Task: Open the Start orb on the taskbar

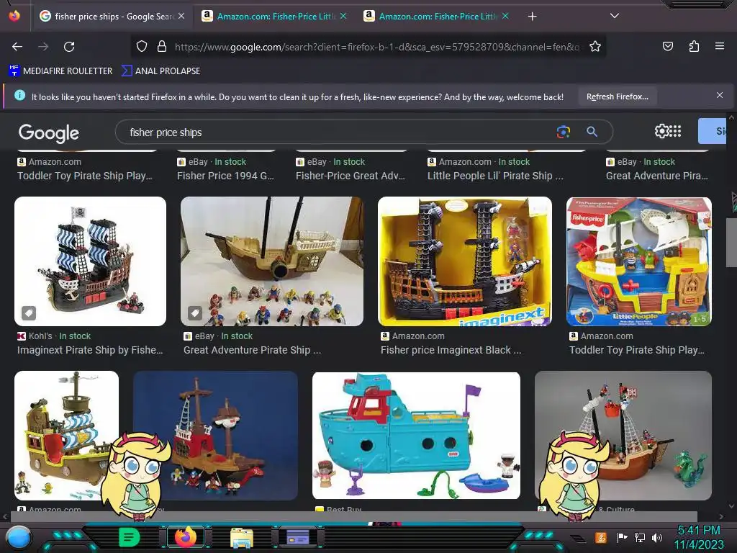Action: [x=18, y=539]
